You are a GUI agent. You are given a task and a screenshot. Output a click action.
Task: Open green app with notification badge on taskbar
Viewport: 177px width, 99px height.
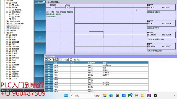tap(130, 95)
